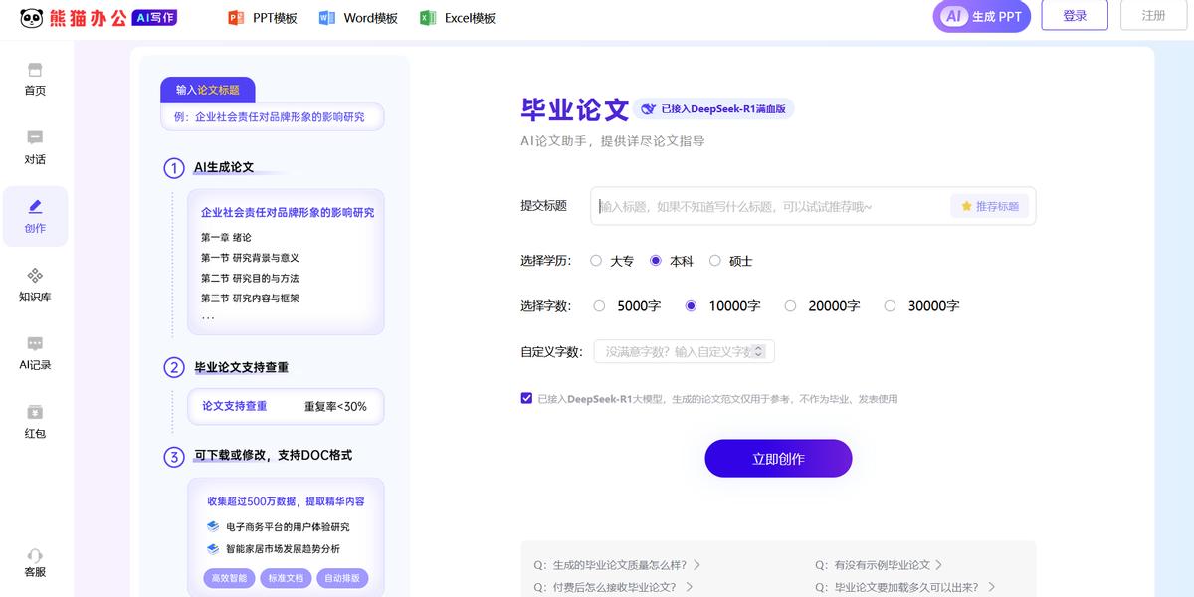Select the 硕士 education level radio button

[715, 260]
